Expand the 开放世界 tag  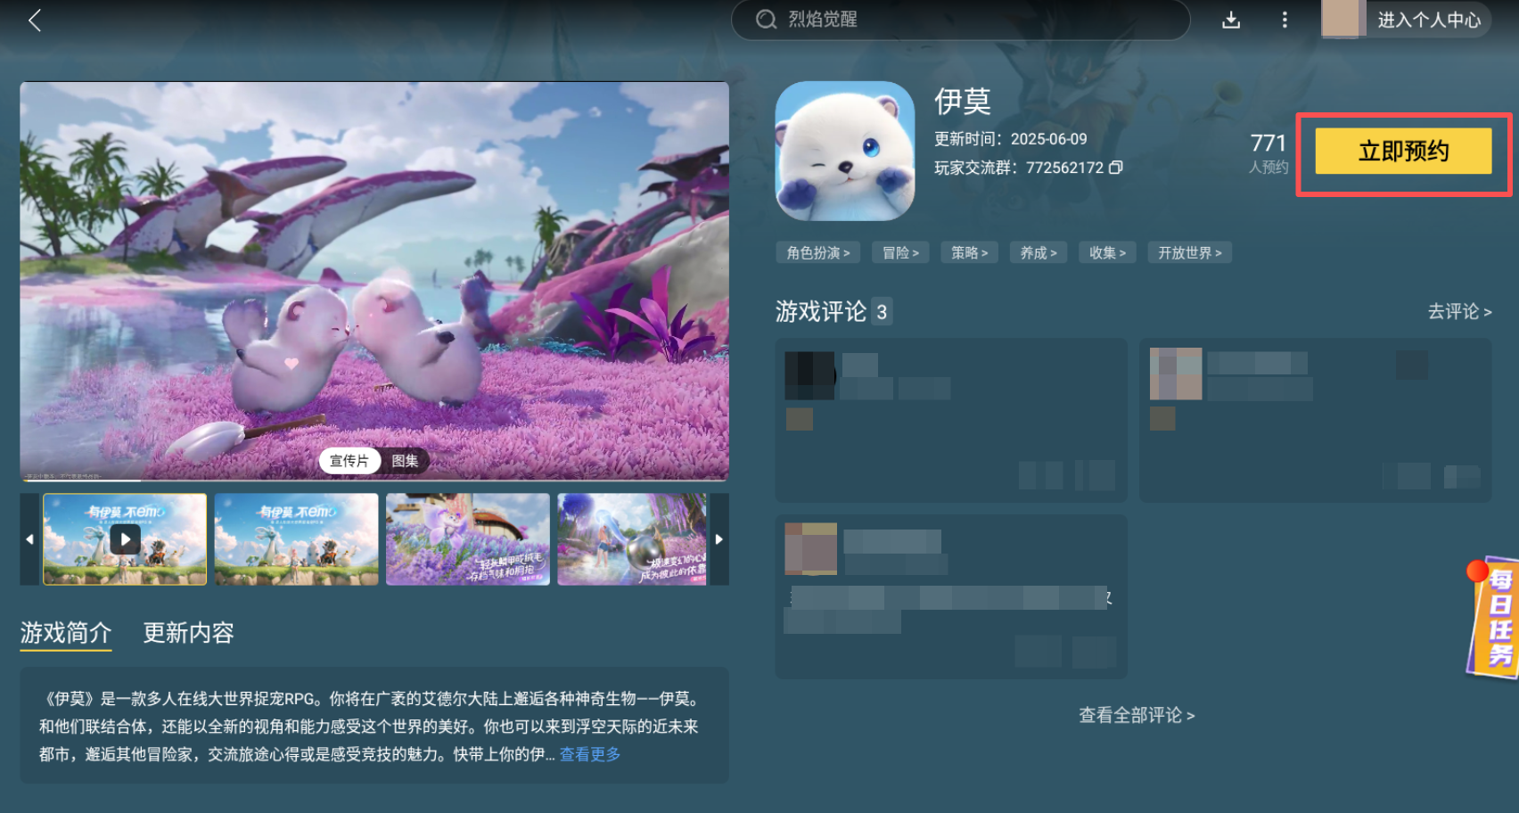[x=1189, y=252]
